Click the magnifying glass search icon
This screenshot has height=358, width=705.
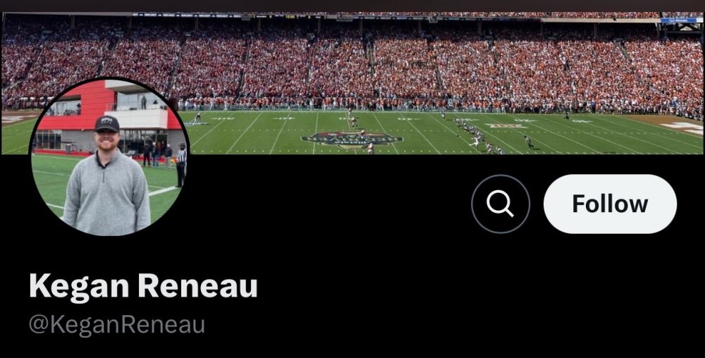click(x=501, y=204)
